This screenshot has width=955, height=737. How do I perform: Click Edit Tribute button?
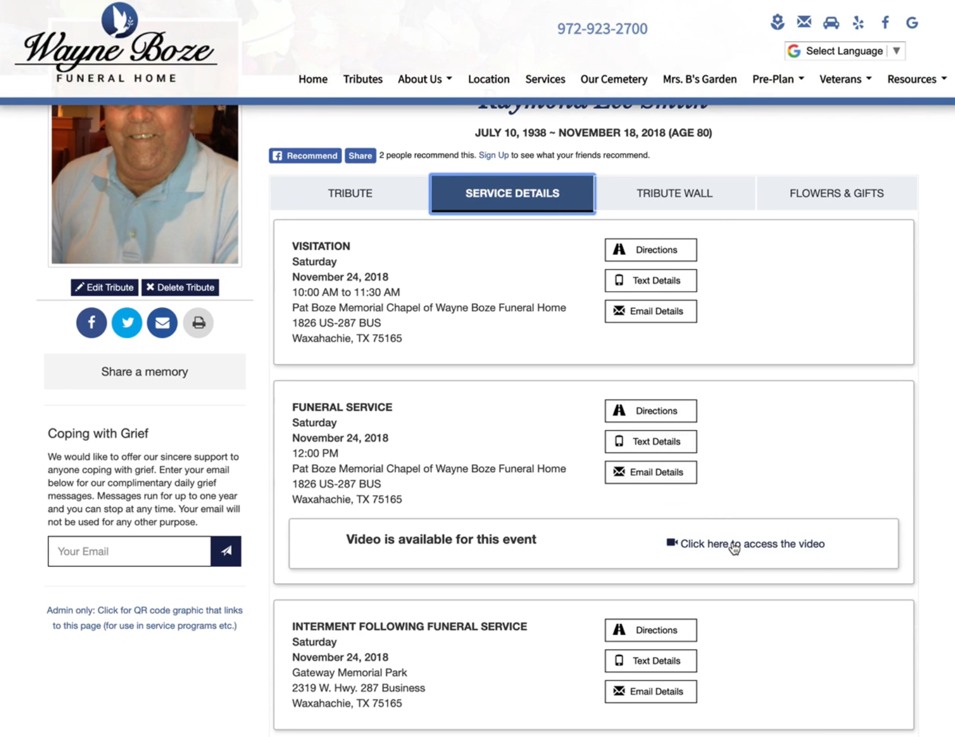(104, 288)
